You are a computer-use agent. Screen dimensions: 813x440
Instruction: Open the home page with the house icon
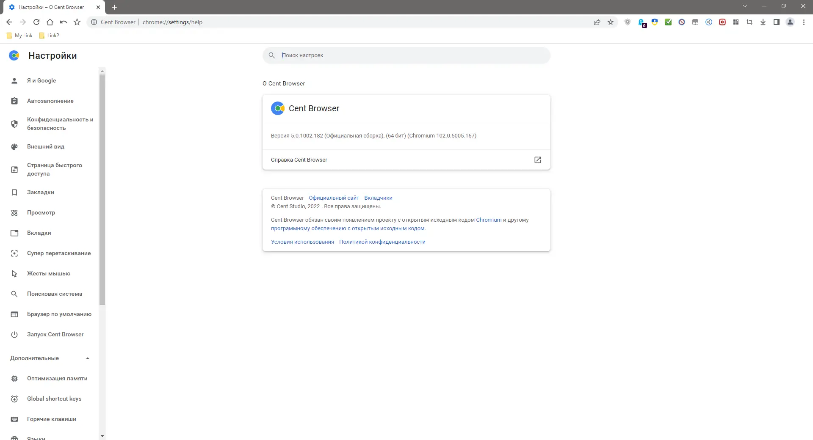(50, 22)
